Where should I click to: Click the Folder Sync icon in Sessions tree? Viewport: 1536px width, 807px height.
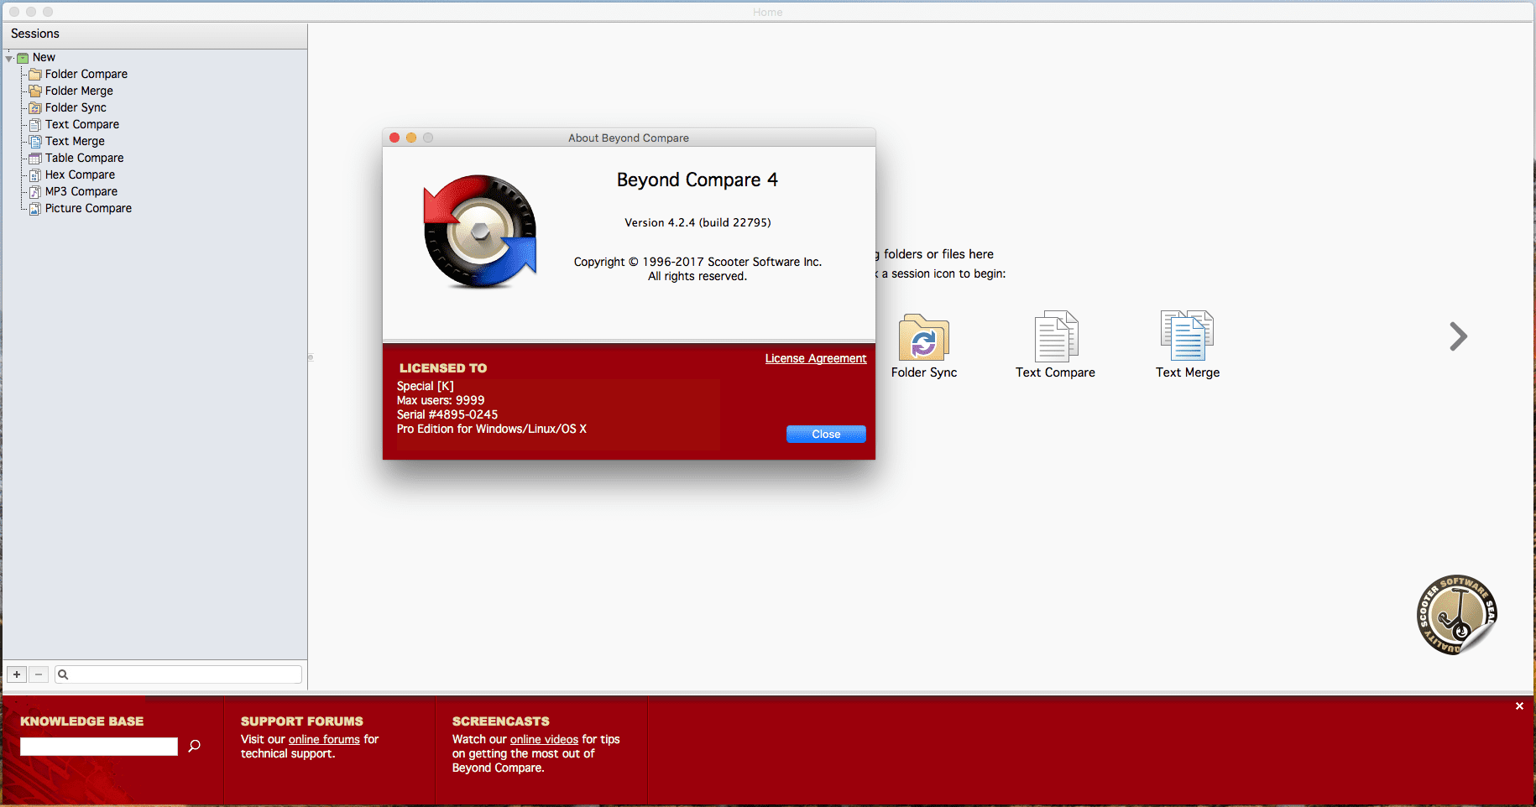click(x=35, y=108)
